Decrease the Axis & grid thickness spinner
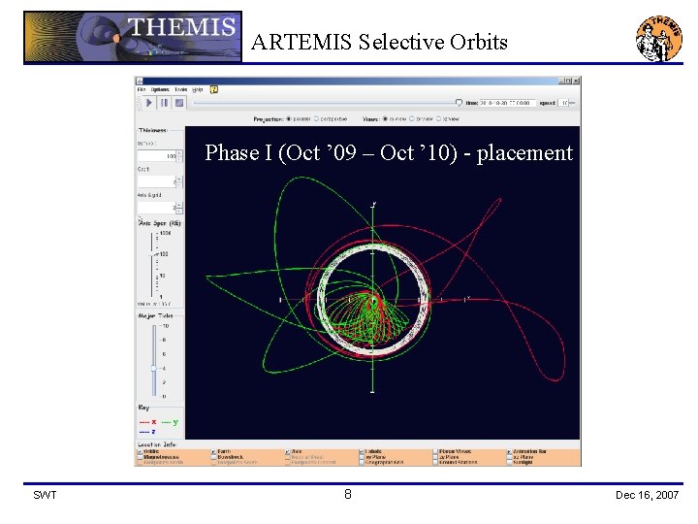This screenshot has height=524, width=698. [179, 211]
